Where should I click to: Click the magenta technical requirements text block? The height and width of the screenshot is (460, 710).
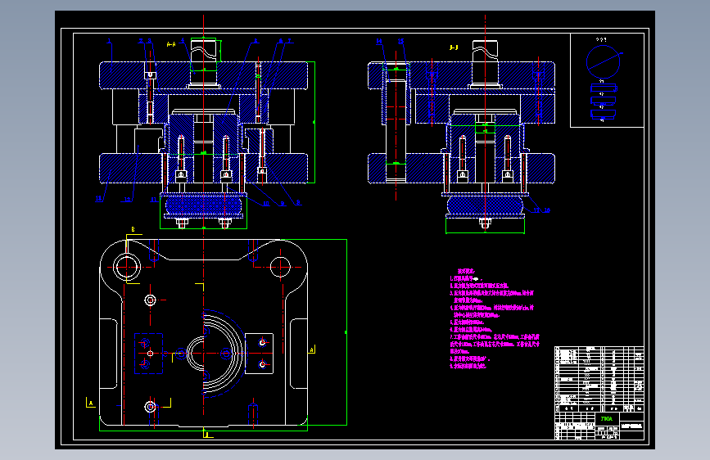495,318
